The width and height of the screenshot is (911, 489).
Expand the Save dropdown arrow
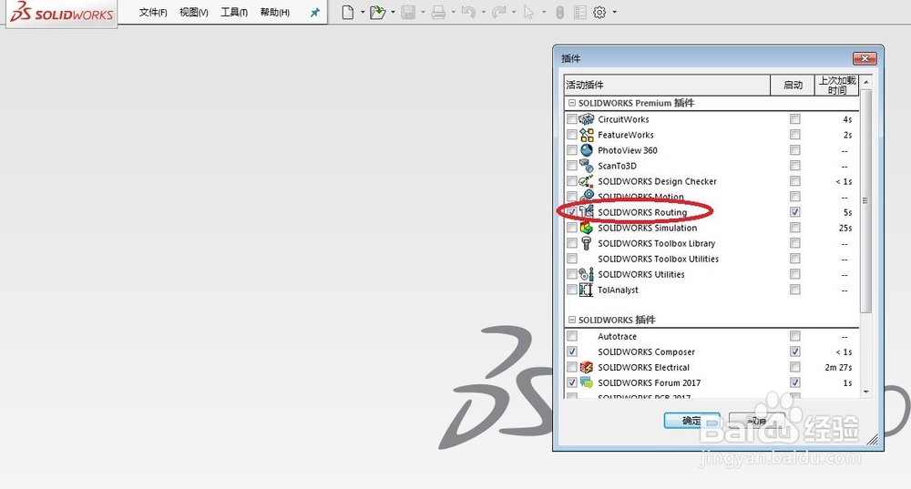point(423,12)
